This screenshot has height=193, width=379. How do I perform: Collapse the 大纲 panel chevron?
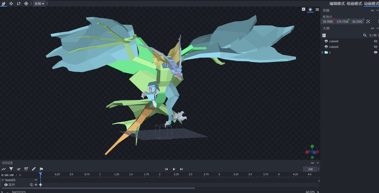377,28
